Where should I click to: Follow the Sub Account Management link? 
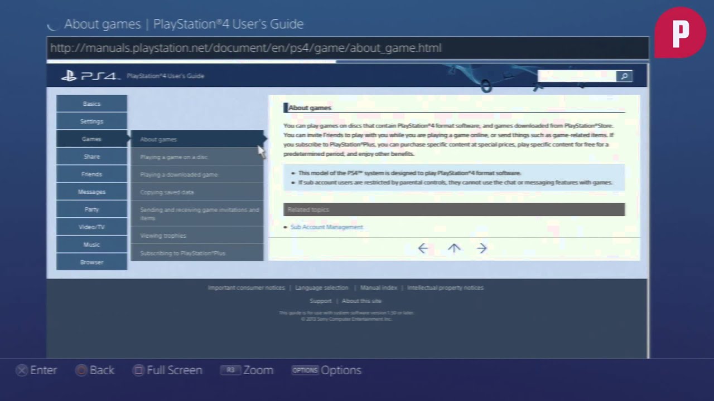coord(326,227)
